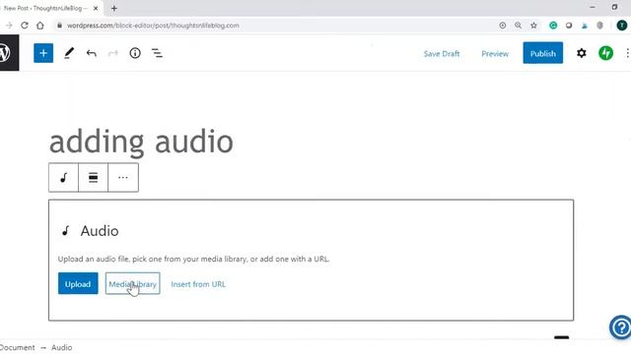Open the block more options ellipsis
Screen dimensions: 631x354
point(123,177)
